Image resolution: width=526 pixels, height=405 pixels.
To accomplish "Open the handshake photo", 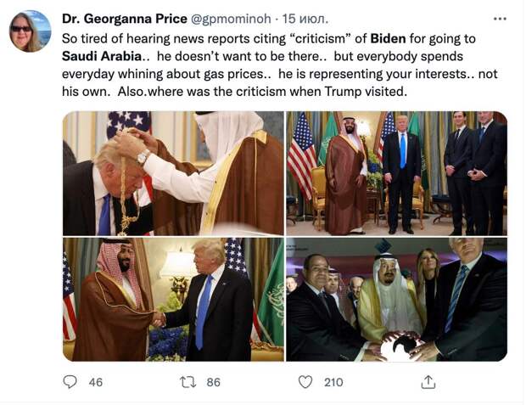I will coord(172,300).
